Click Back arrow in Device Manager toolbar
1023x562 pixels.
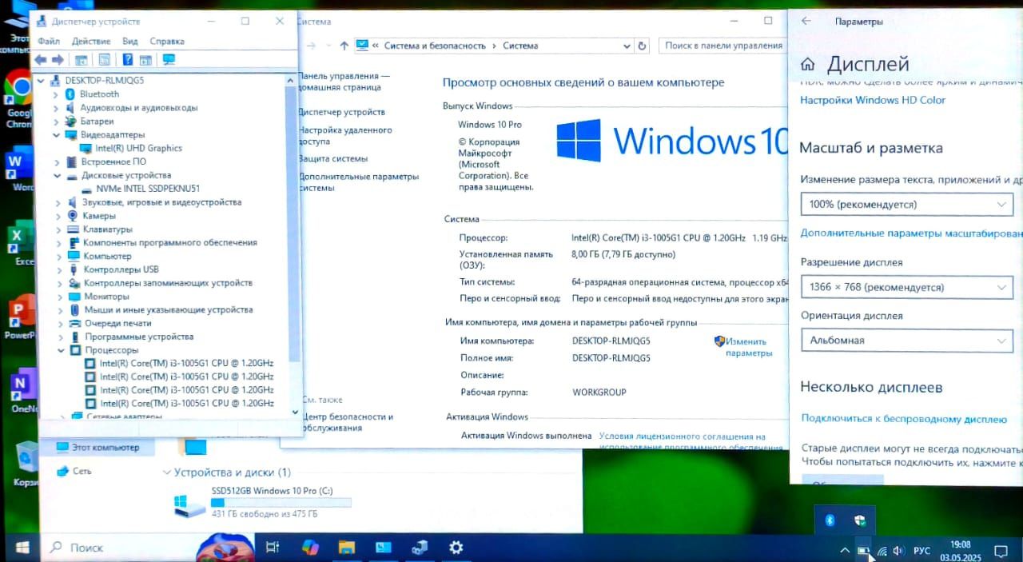click(41, 59)
